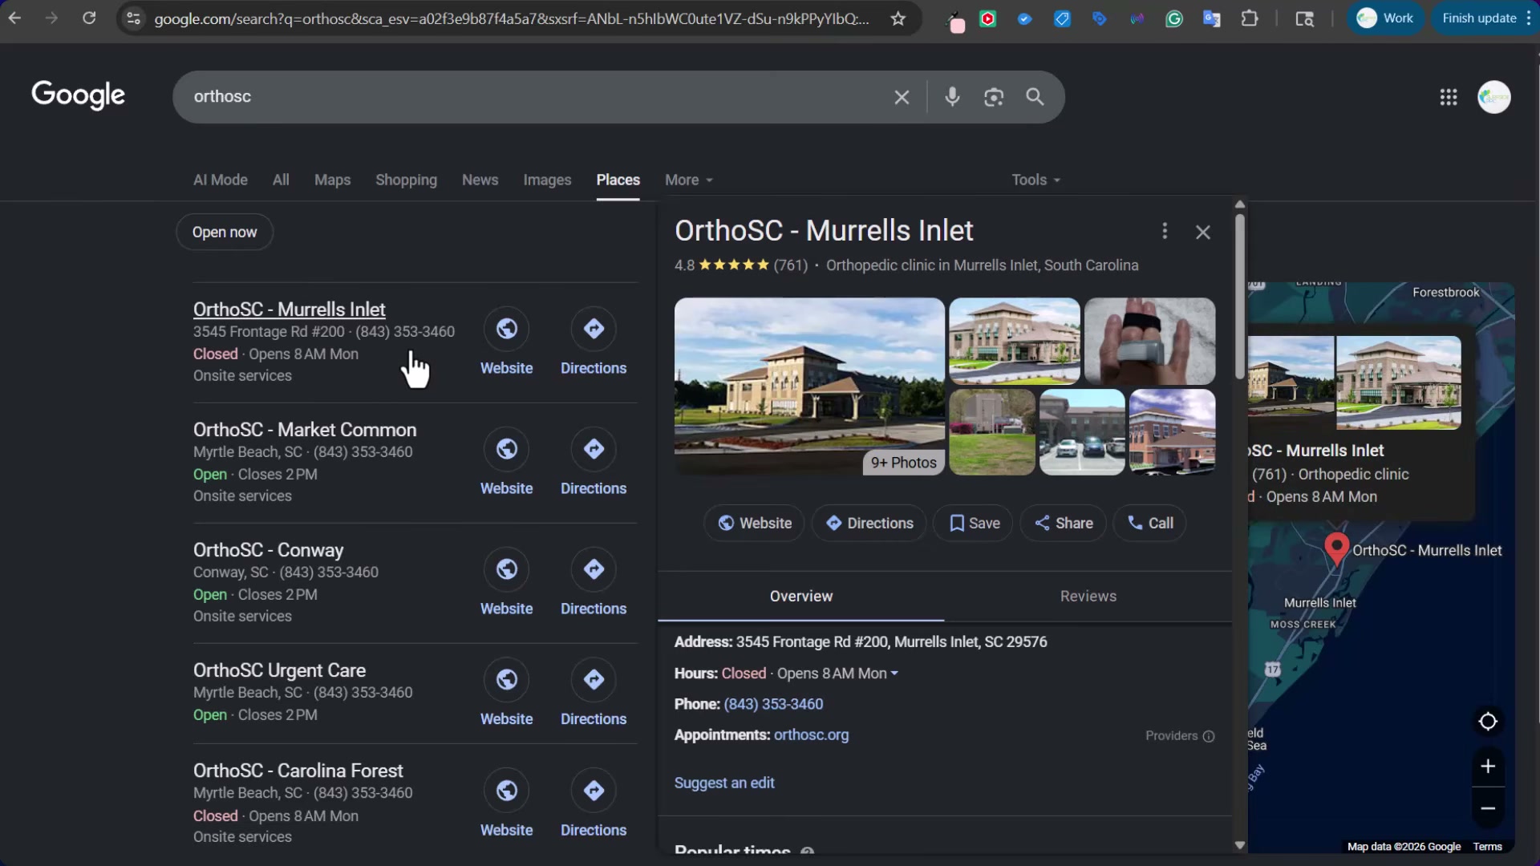The image size is (1540, 866).
Task: Close the OrthoSC - Murrells Inlet panel
Action: tap(1203, 232)
